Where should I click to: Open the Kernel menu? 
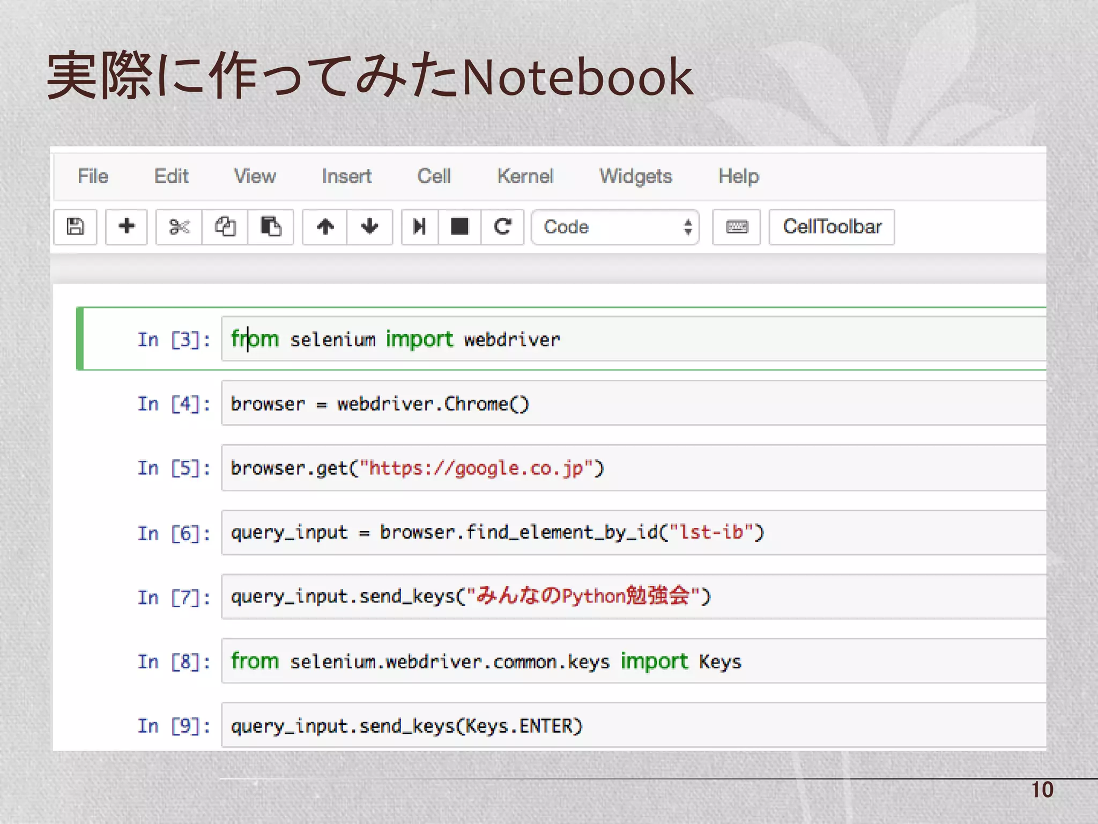(525, 176)
